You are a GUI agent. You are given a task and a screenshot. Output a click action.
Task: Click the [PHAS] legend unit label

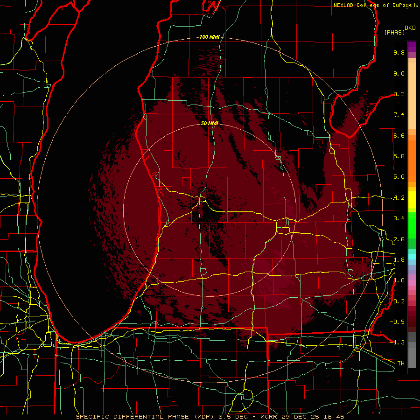pos(394,32)
